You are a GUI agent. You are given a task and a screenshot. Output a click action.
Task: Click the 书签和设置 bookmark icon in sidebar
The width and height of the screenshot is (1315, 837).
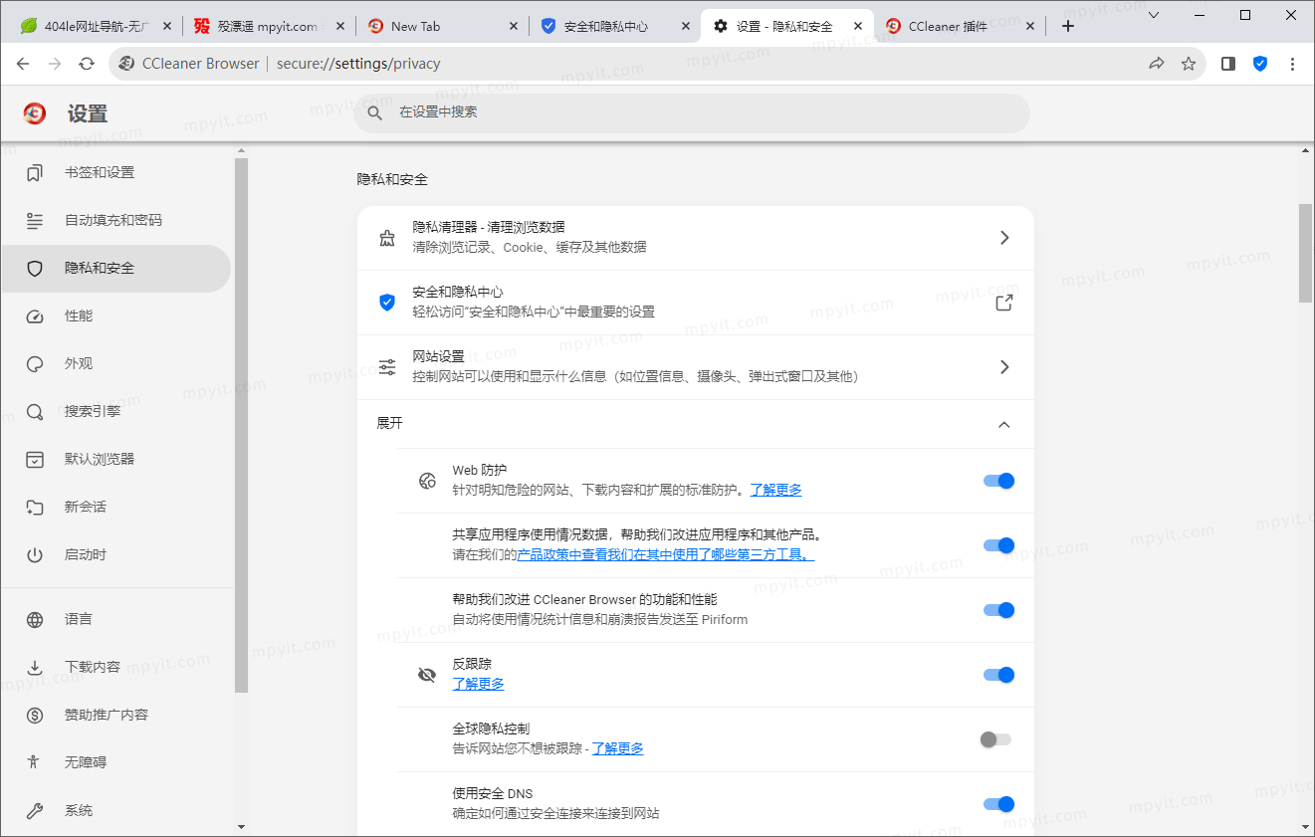(x=35, y=173)
